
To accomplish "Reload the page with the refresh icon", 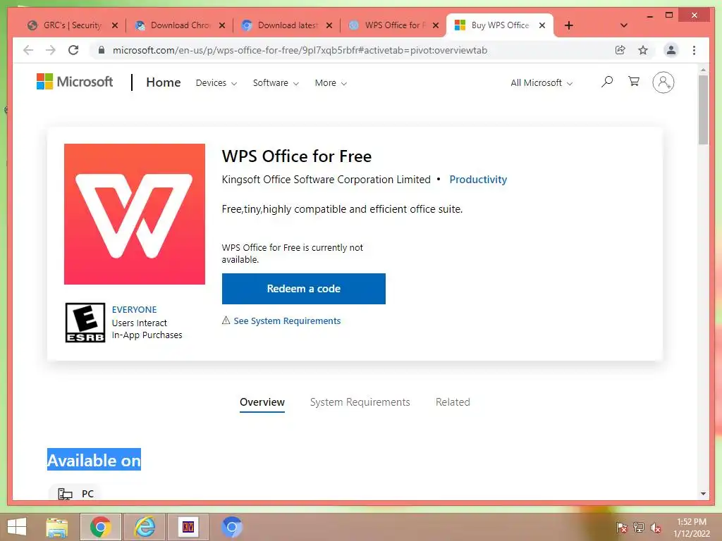I will point(73,50).
